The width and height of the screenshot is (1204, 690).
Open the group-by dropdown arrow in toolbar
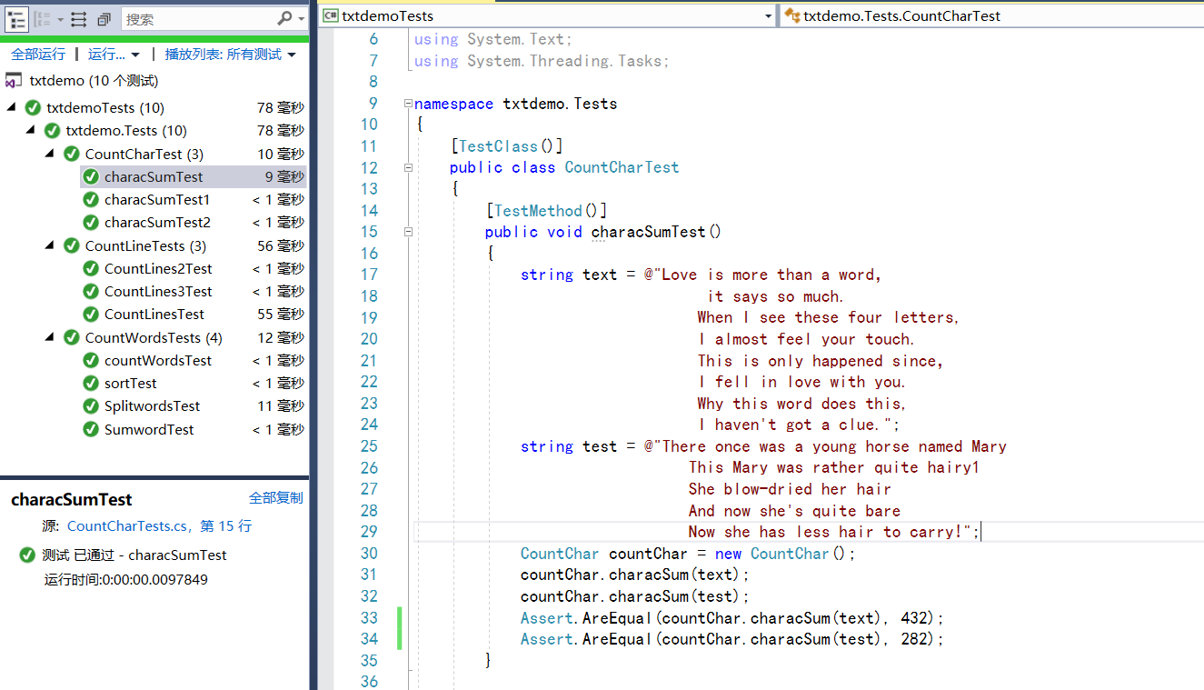click(x=59, y=19)
